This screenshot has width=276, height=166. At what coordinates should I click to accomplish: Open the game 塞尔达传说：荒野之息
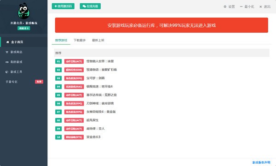(x=102, y=95)
